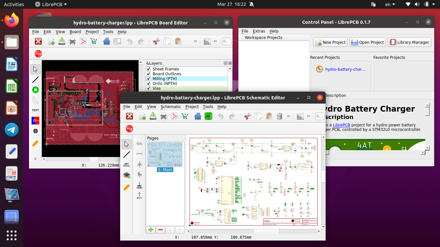The height and width of the screenshot is (247, 440).
Task: Add a VCC symbol to the schematic
Action: pos(139,196)
